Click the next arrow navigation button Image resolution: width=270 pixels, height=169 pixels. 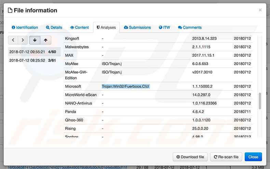click(23, 40)
